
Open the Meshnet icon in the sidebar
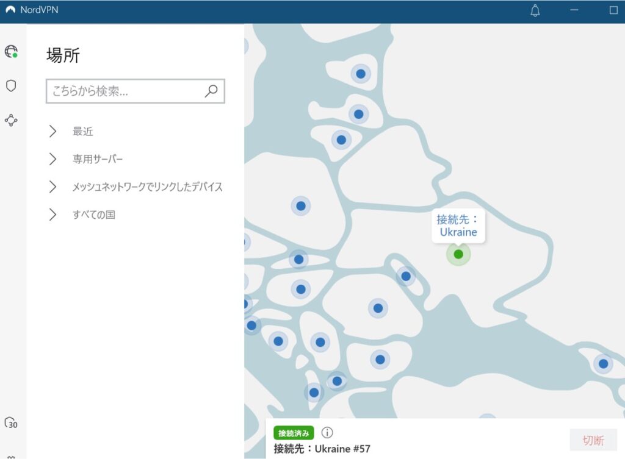point(12,121)
